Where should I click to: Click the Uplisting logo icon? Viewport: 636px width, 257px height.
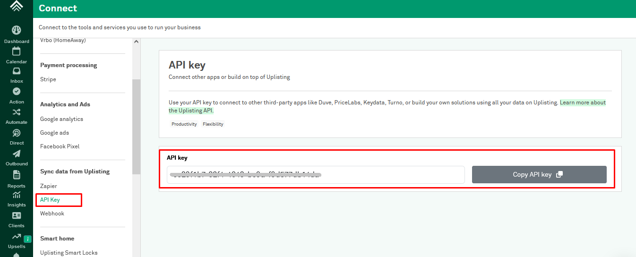[17, 6]
